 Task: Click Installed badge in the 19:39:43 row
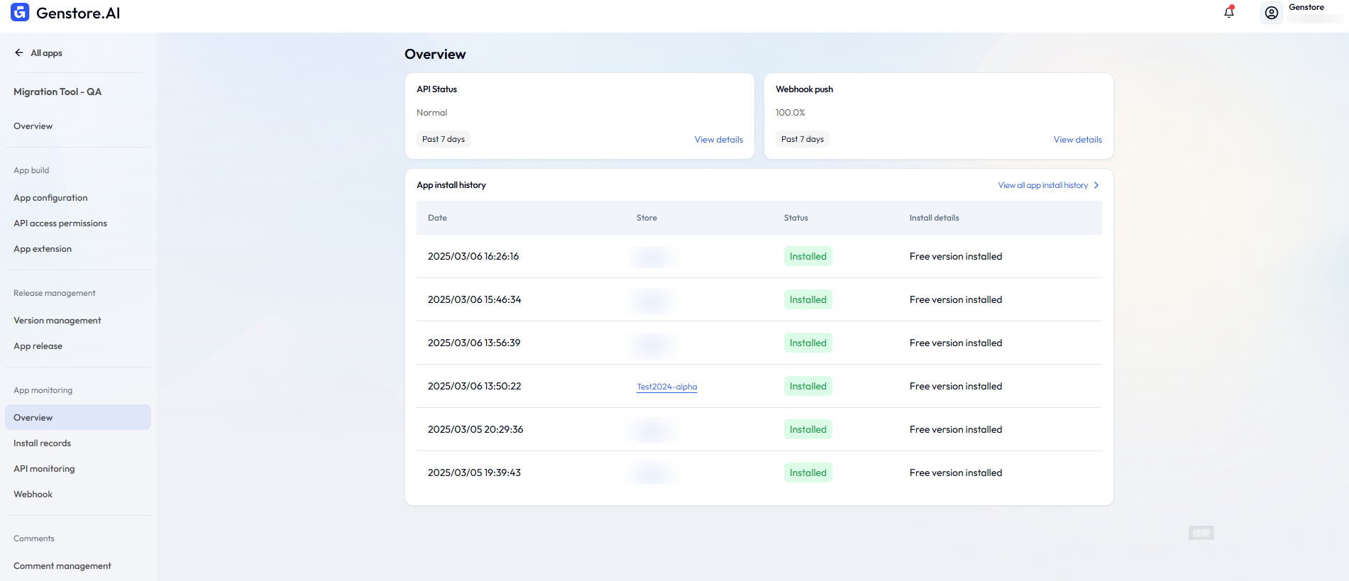[x=808, y=472]
